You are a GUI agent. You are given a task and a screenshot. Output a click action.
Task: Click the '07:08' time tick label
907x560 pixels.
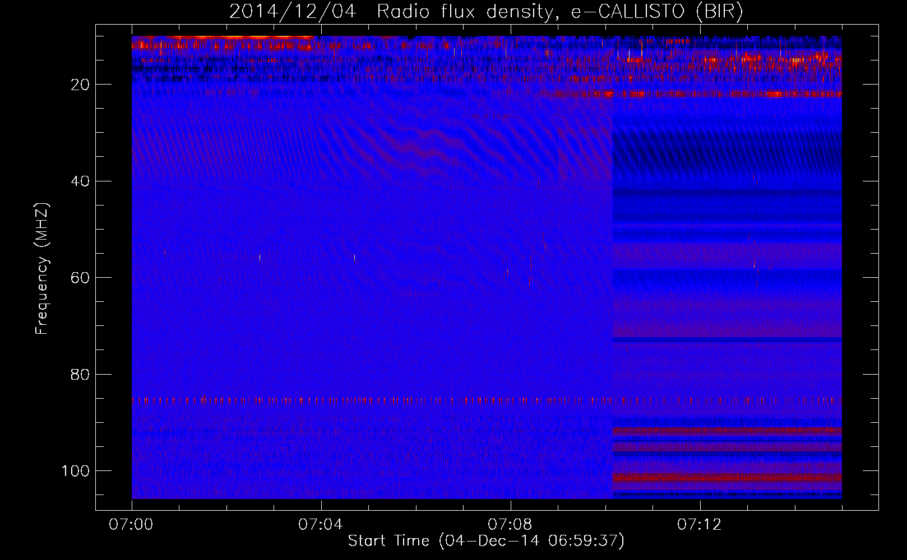pos(510,525)
